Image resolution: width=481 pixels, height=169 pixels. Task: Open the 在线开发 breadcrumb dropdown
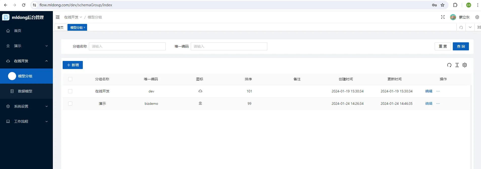pyautogui.click(x=73, y=17)
